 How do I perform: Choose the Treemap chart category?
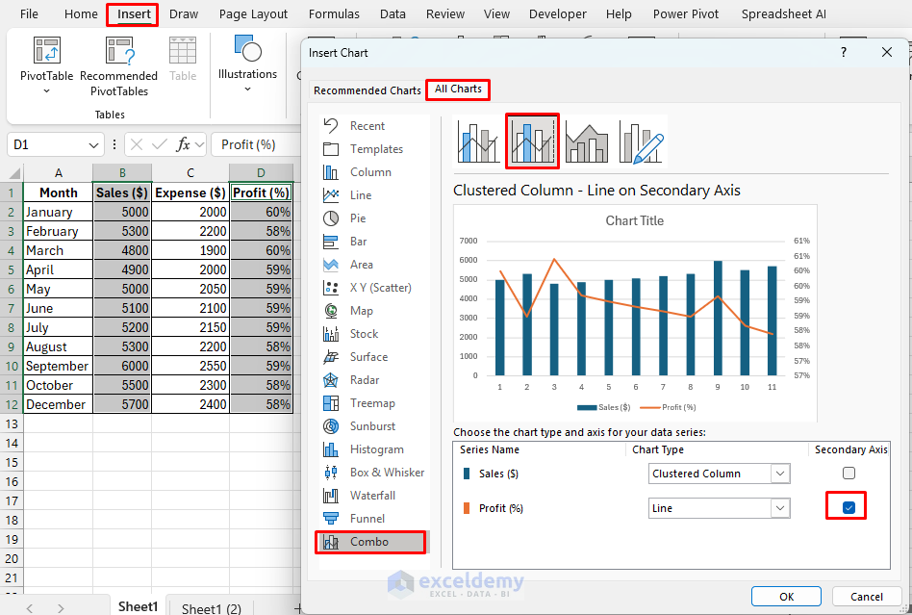[x=372, y=403]
